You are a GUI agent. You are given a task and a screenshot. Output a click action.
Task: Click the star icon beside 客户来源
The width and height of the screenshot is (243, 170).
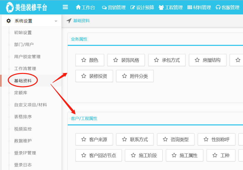coord(84,139)
